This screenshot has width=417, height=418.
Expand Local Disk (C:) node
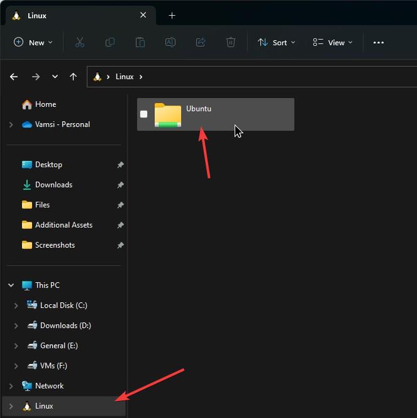tap(16, 305)
